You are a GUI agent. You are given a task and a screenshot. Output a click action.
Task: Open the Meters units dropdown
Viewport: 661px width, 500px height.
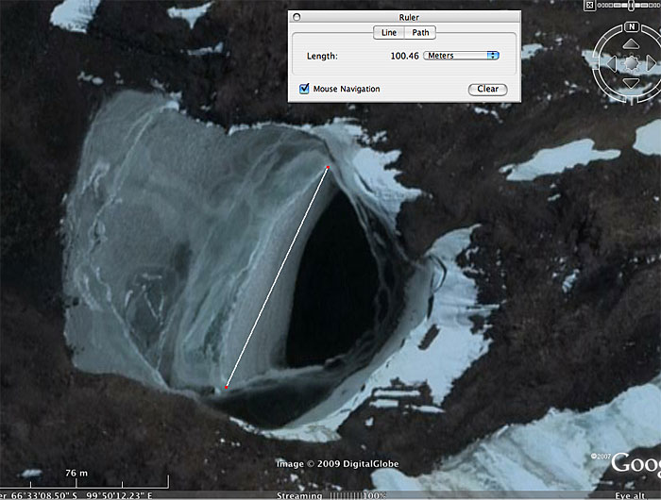click(461, 56)
